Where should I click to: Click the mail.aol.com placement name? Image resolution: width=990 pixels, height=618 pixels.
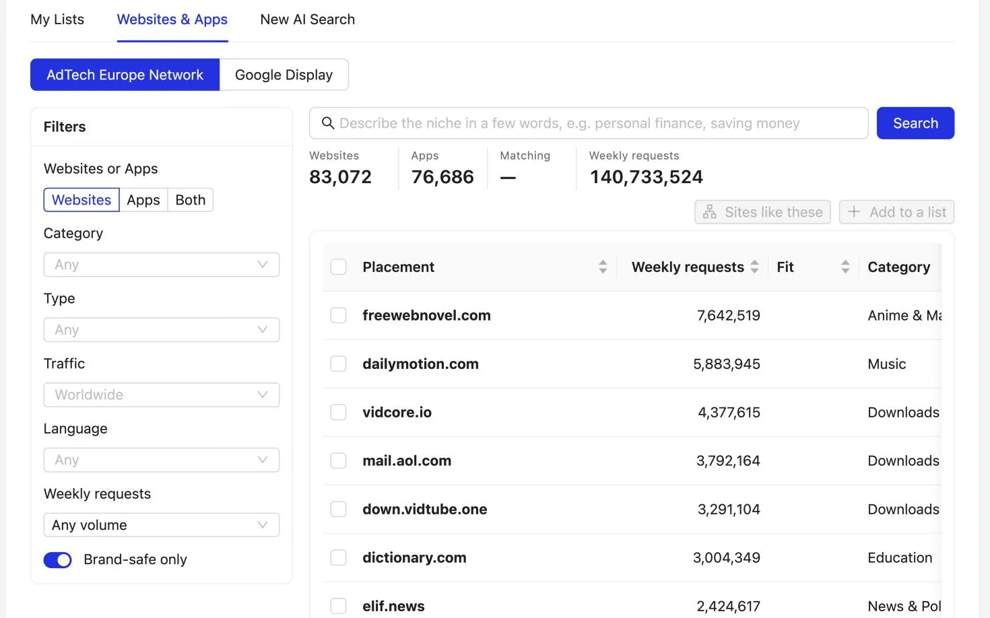point(407,461)
